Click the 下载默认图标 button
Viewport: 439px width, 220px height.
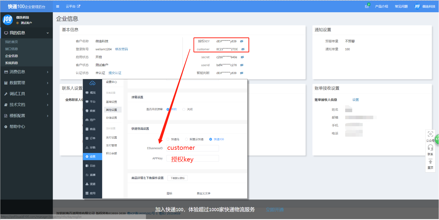click(x=177, y=178)
